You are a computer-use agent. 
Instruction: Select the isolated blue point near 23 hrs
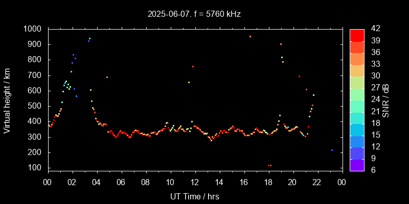332,150
